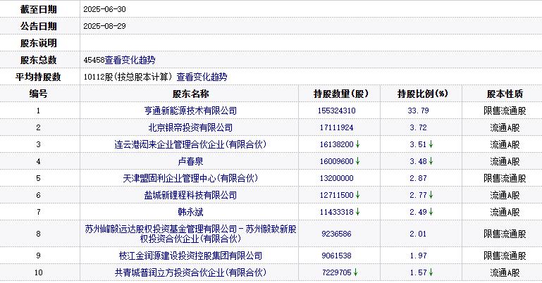Click 共青城普润立方投资合伙企业(有限合伙)
This screenshot has width=542, height=283.
[x=190, y=272]
